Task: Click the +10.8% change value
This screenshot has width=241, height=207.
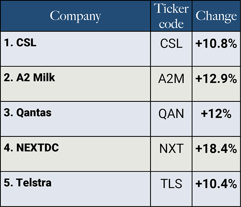Action: point(216,44)
